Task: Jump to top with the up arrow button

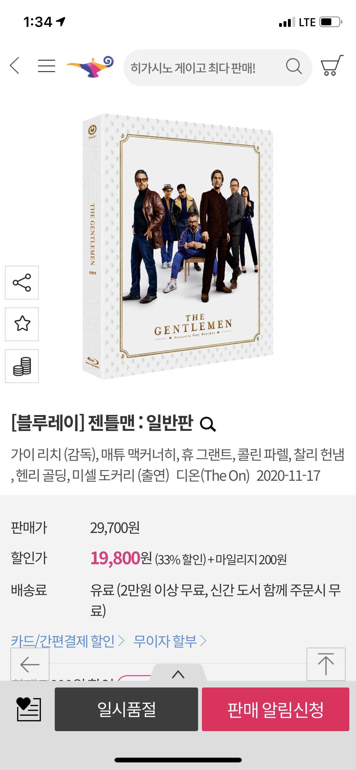Action: point(326,664)
